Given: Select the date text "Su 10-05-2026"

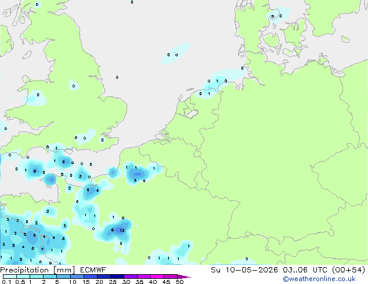Looking at the screenshot, I should (244, 270).
